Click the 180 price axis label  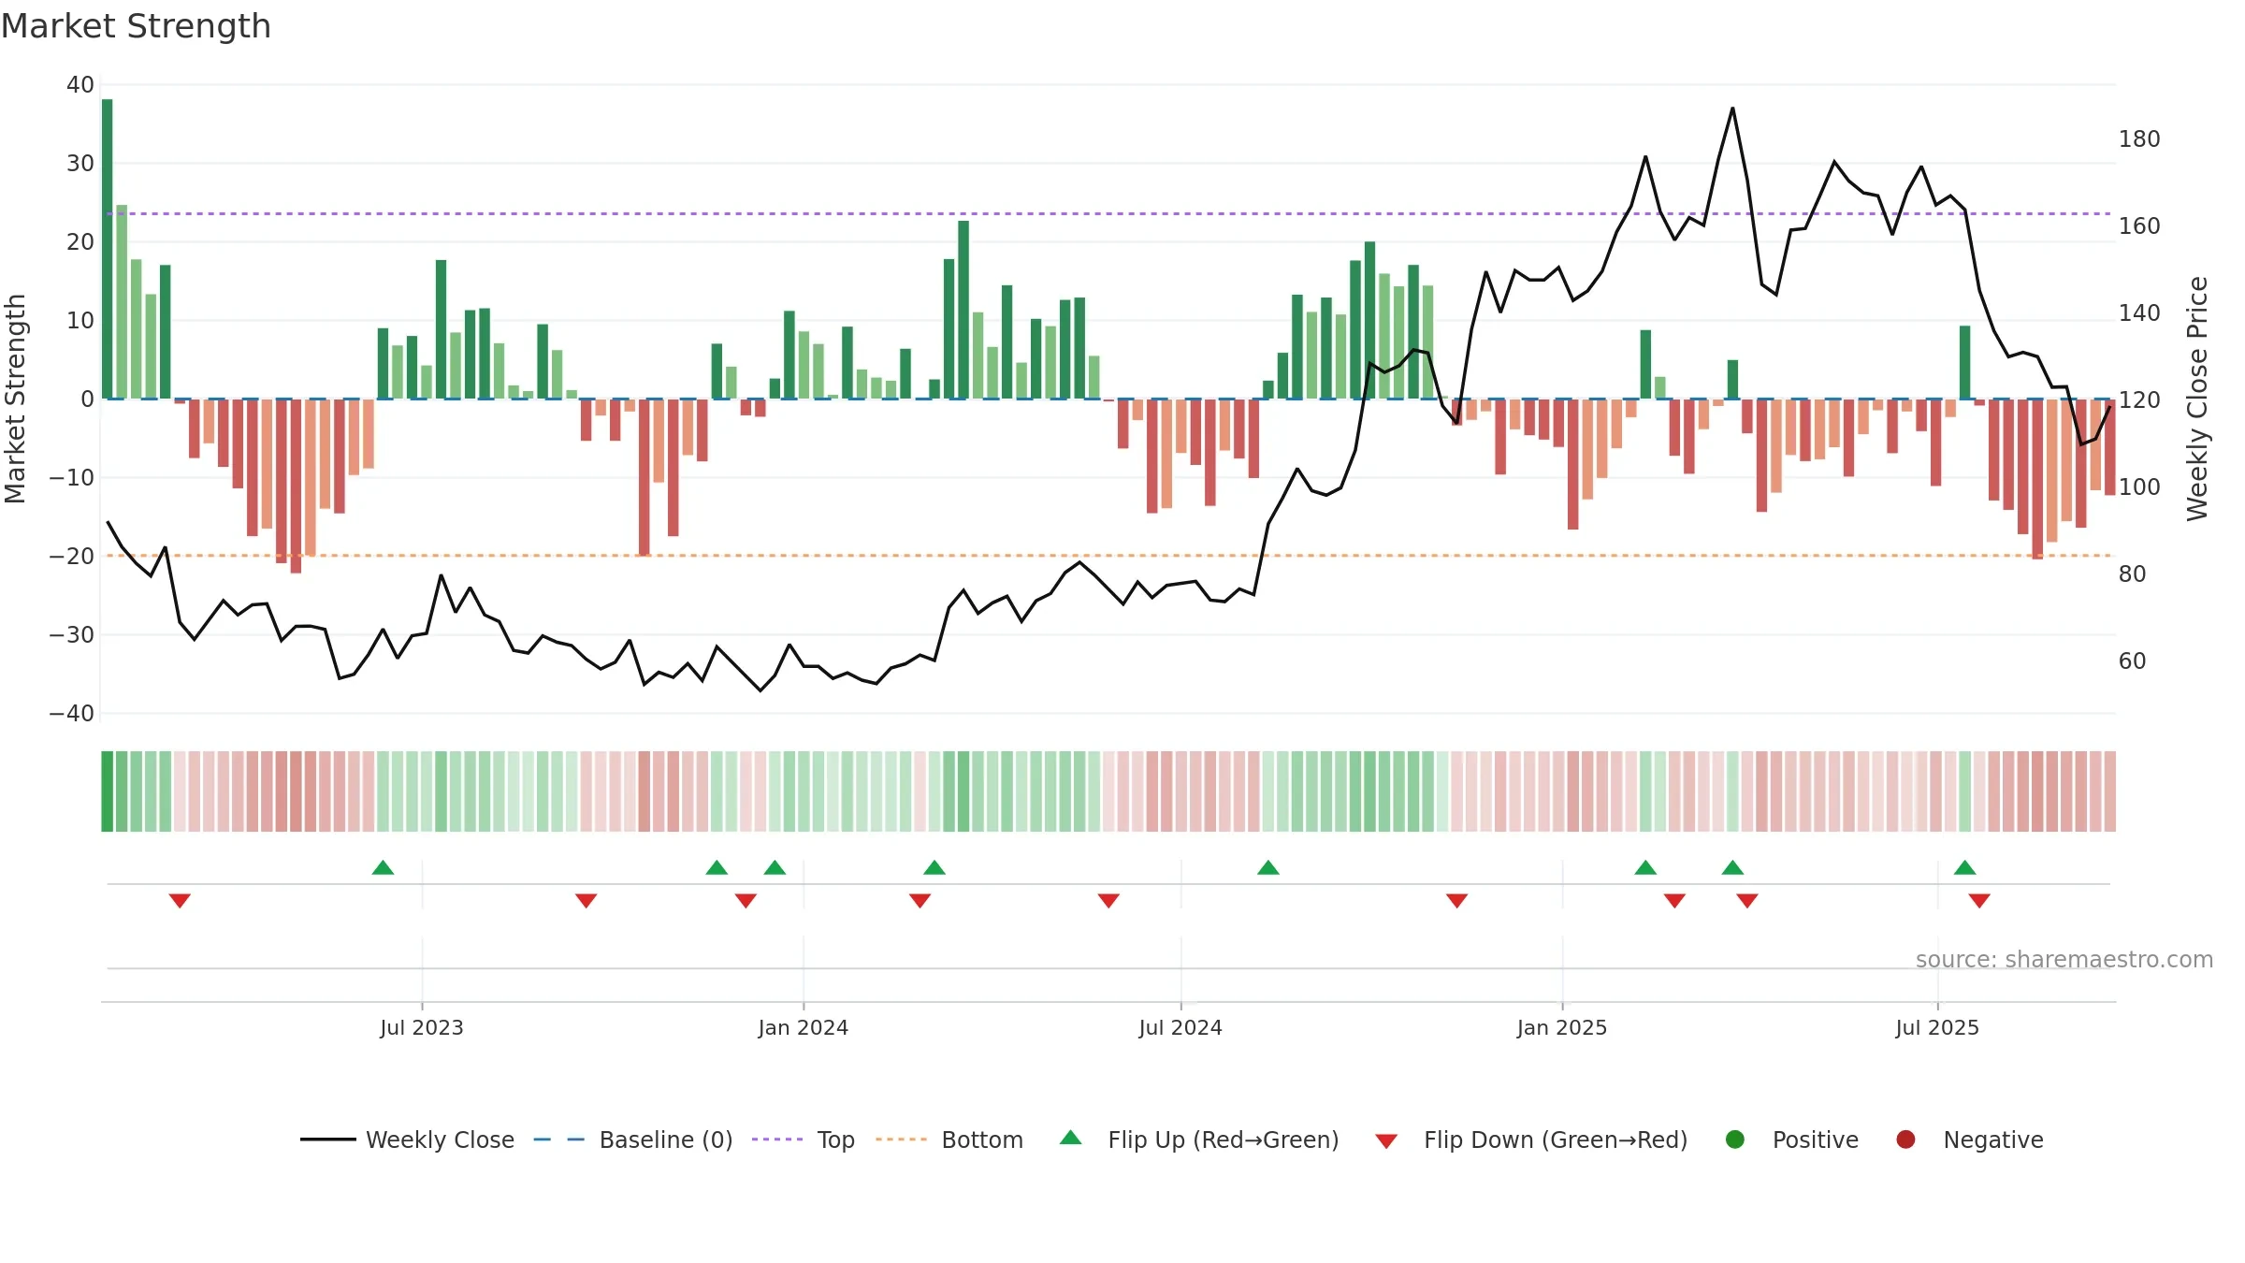tap(2139, 139)
